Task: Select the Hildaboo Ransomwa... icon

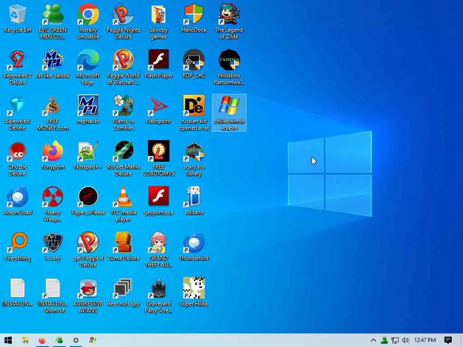Action: [x=229, y=67]
